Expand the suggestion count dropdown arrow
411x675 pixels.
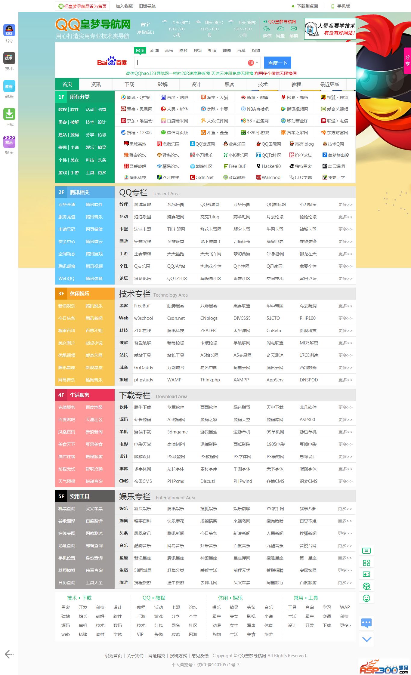pos(257,63)
